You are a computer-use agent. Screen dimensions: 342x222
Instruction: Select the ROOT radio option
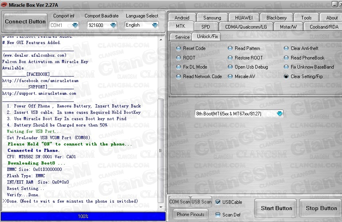point(178,58)
